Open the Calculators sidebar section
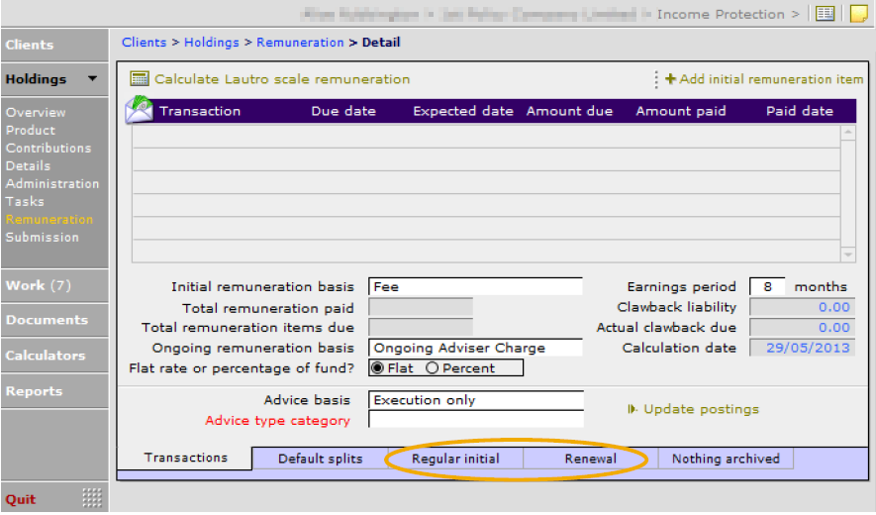This screenshot has height=515, width=876. coord(54,356)
